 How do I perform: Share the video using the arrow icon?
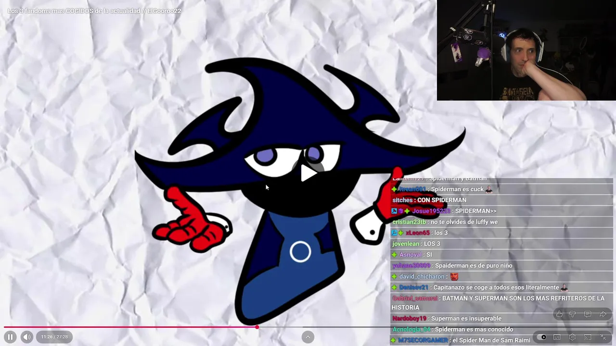[x=603, y=314]
